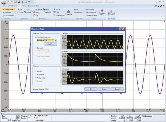Switch to the Edit ribbon tab
Image resolution: width=166 pixels, height=122 pixels.
[x=19, y=6]
